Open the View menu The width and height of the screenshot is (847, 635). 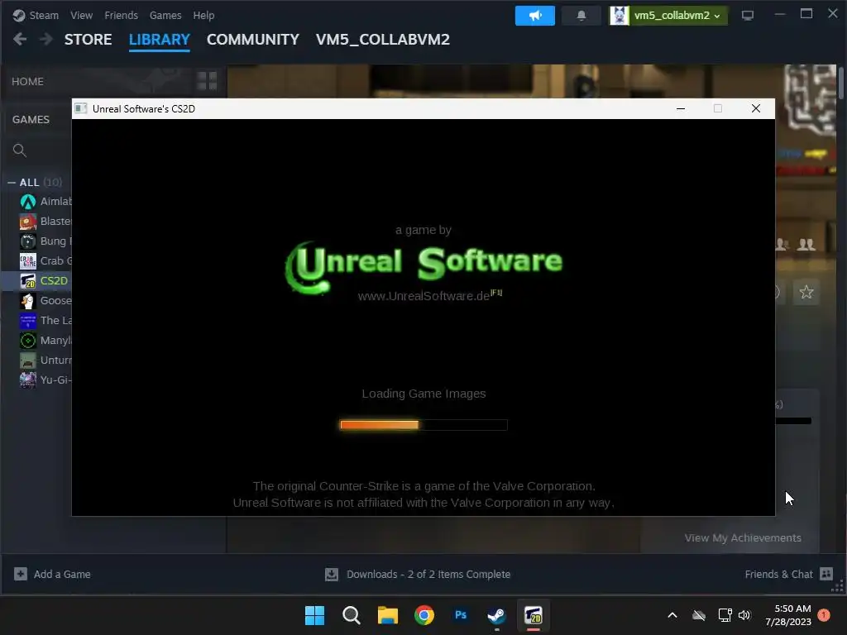(81, 15)
